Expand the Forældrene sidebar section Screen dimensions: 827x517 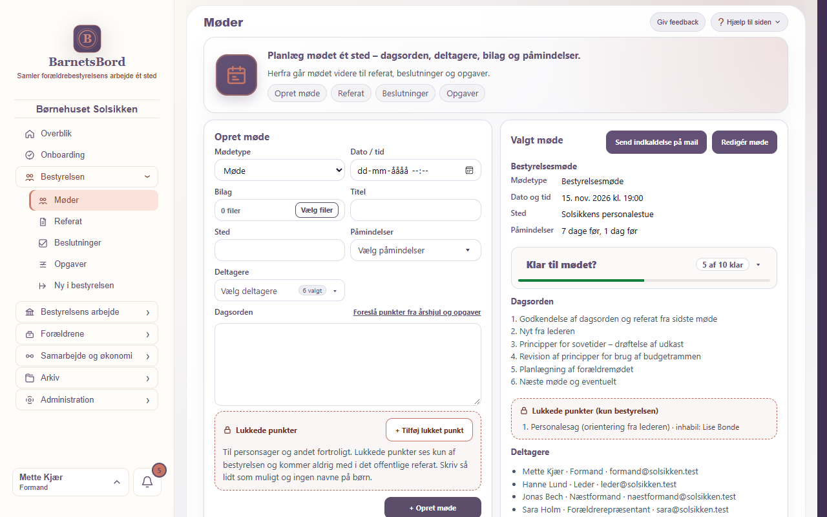(87, 334)
